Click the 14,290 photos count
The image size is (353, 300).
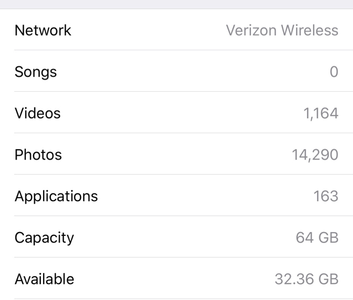pyautogui.click(x=315, y=155)
